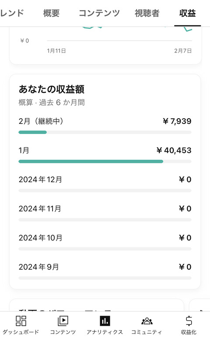
Task: Tap the あなたの収益額 card heading
Action: tap(52, 89)
